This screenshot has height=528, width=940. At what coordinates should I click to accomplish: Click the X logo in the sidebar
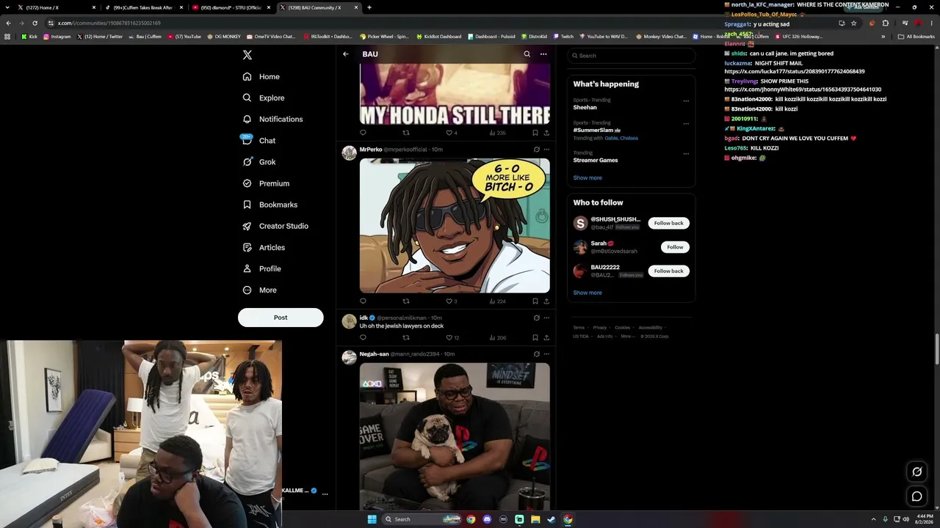pos(247,55)
